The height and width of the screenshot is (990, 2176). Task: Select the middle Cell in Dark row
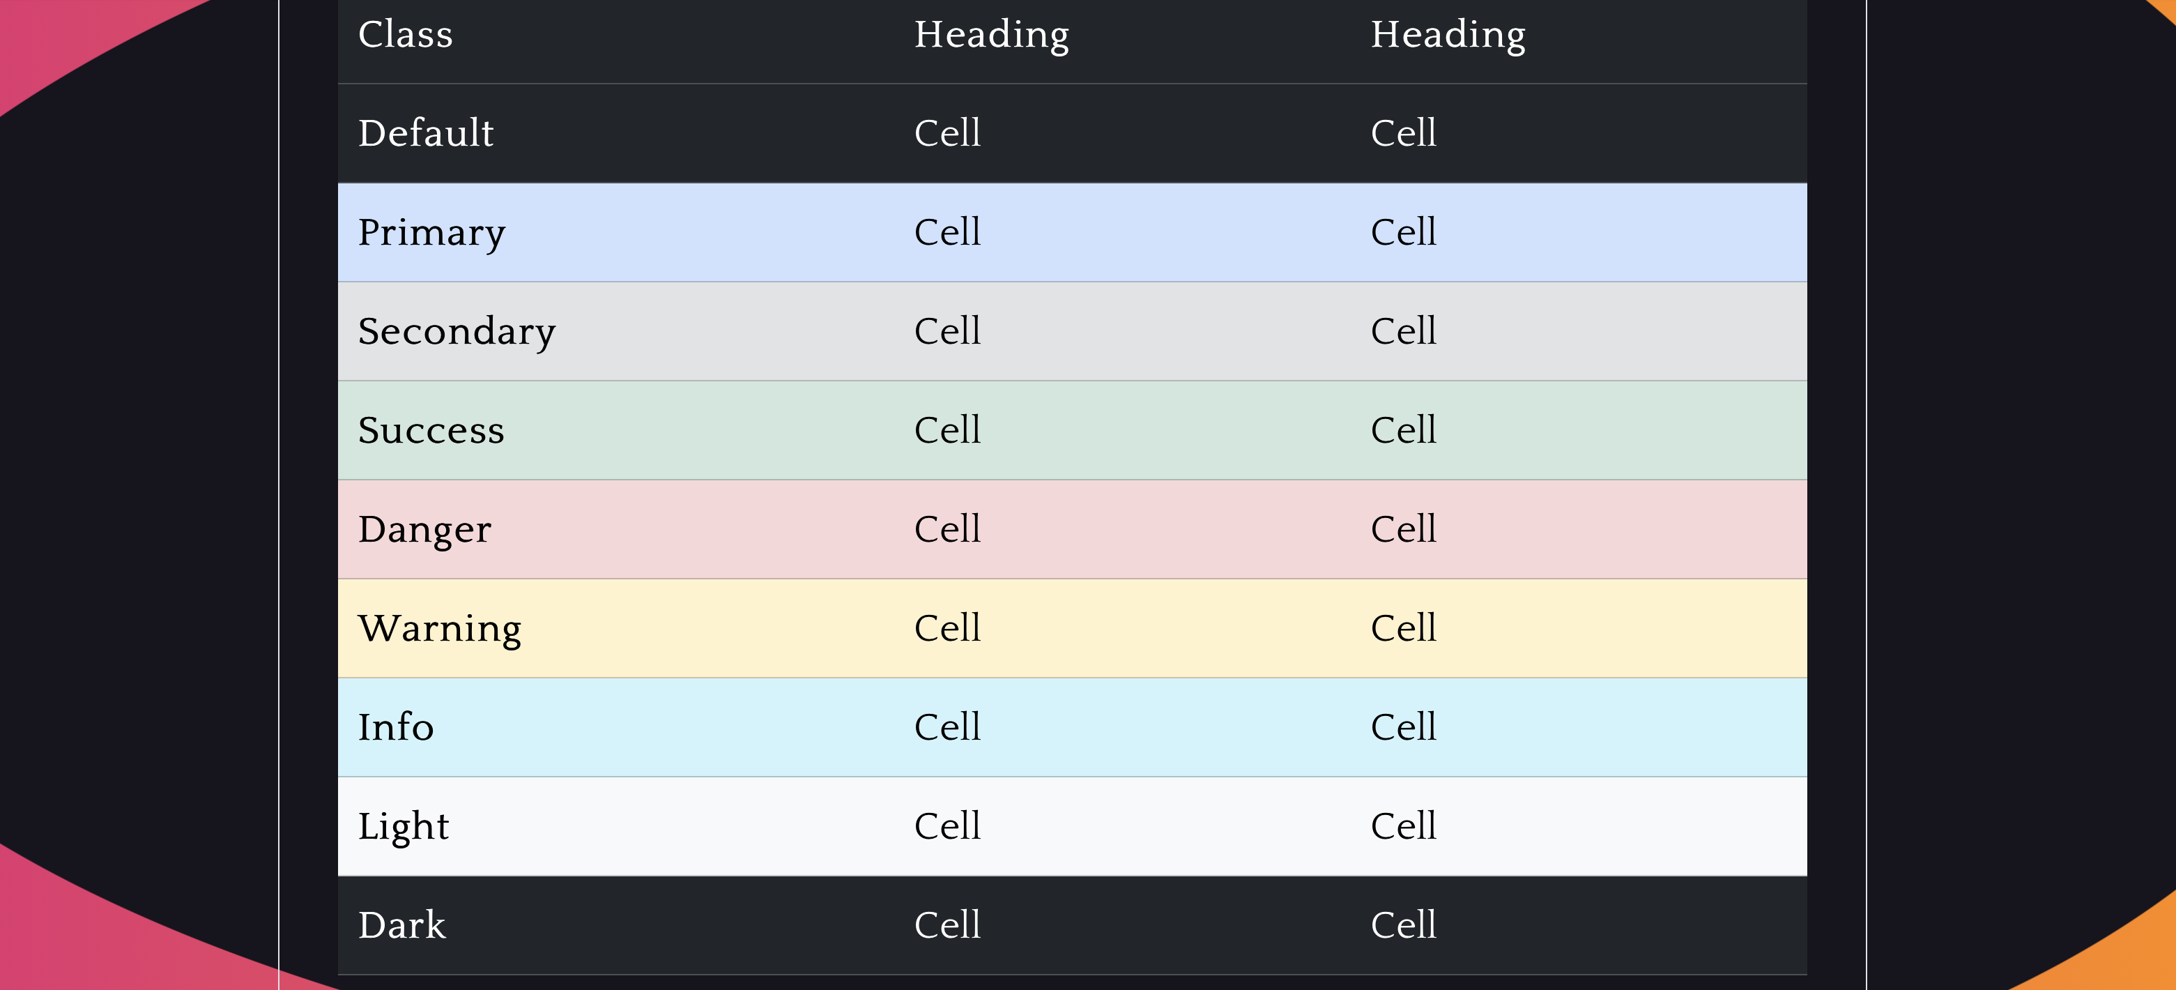click(x=947, y=925)
